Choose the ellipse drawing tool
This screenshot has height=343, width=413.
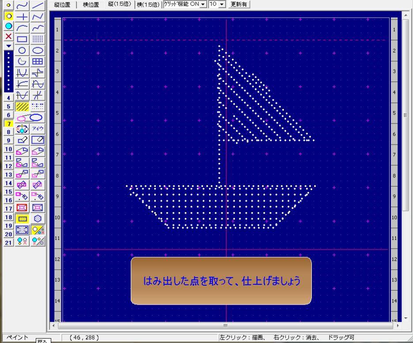pyautogui.click(x=38, y=50)
